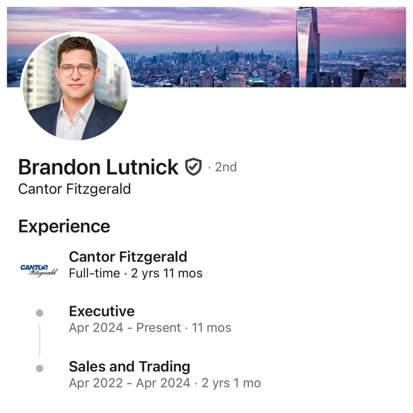Select the Experience section heading
This screenshot has height=413, width=413.
(64, 227)
